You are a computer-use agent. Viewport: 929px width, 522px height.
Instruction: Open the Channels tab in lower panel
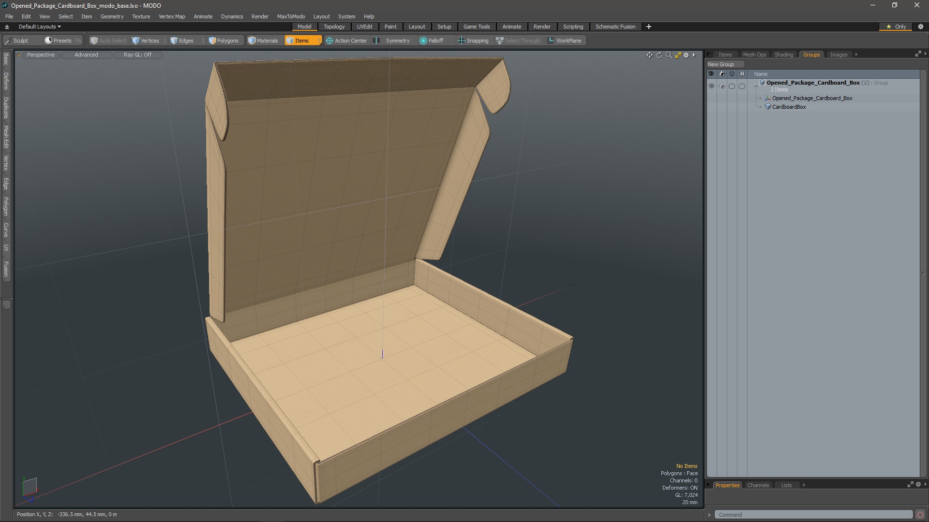pyautogui.click(x=758, y=485)
